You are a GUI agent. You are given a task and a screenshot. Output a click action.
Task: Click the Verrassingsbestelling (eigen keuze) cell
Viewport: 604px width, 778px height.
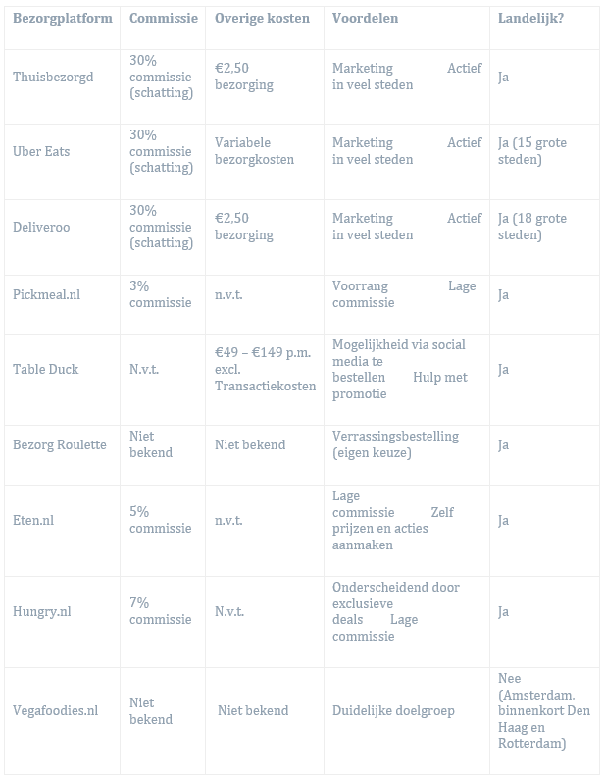pos(395,444)
